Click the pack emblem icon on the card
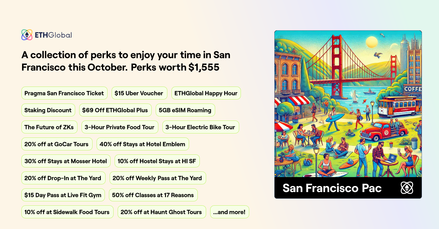 point(407,188)
